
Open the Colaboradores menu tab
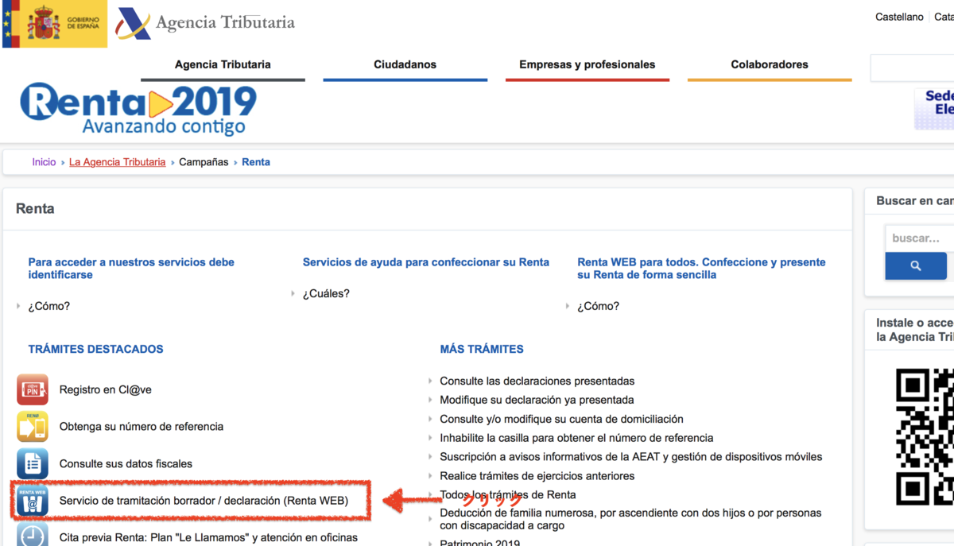tap(770, 65)
